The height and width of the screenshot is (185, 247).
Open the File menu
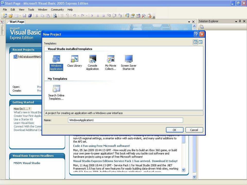(x=5, y=10)
